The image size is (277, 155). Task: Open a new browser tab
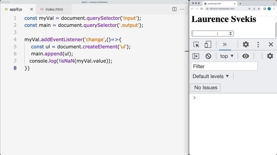[240, 3]
